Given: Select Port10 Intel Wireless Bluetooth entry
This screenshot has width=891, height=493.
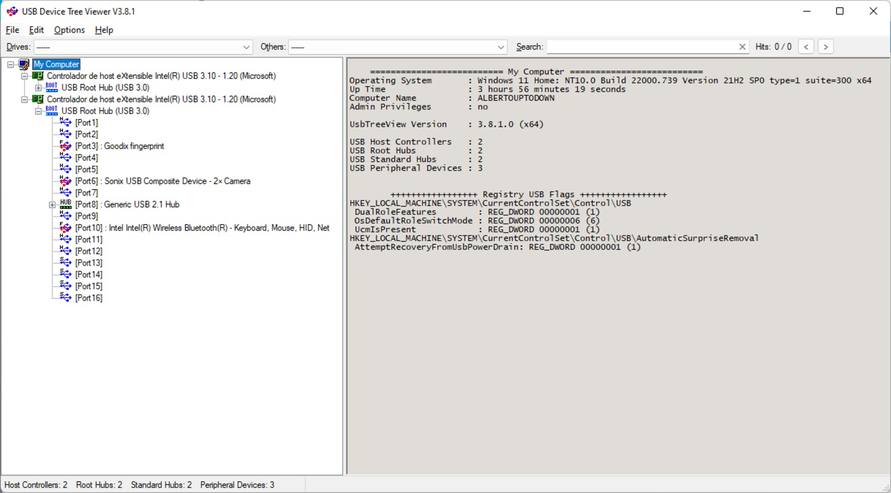Looking at the screenshot, I should pyautogui.click(x=202, y=228).
